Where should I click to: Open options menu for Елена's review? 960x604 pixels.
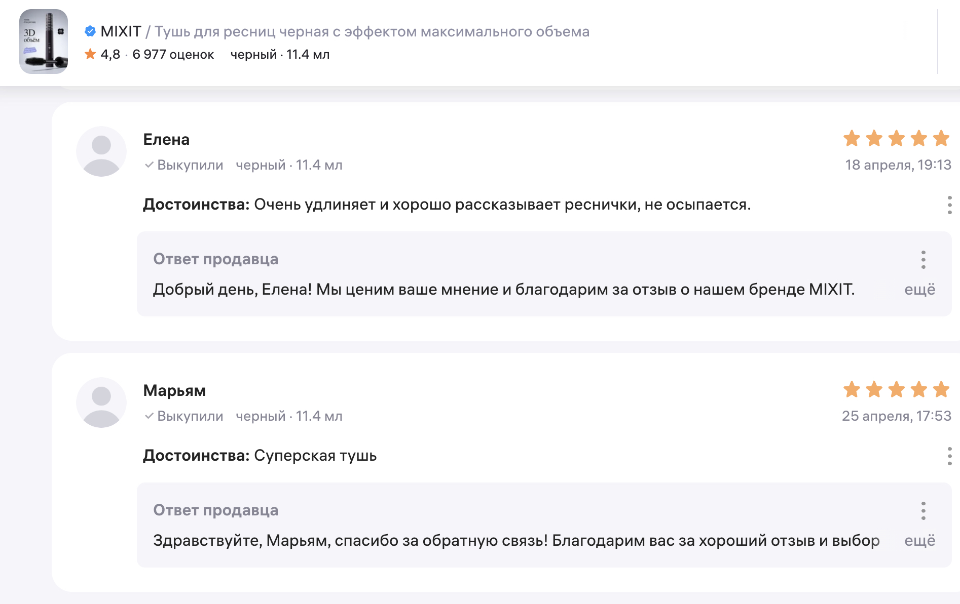click(949, 205)
